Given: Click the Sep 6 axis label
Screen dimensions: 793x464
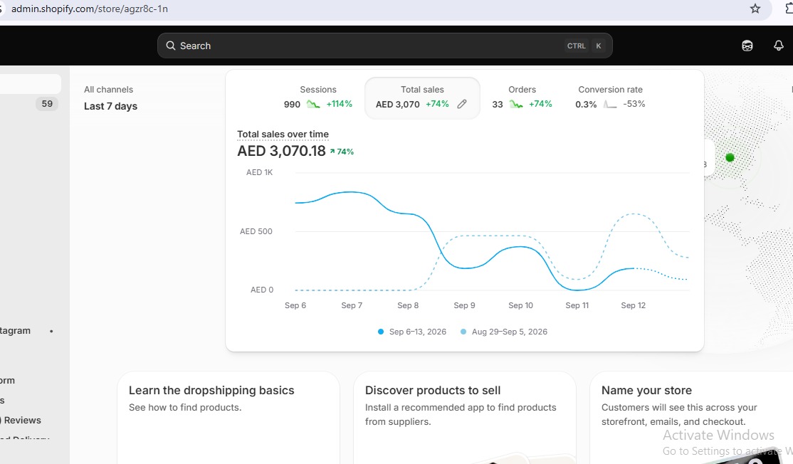Looking at the screenshot, I should click(x=295, y=305).
